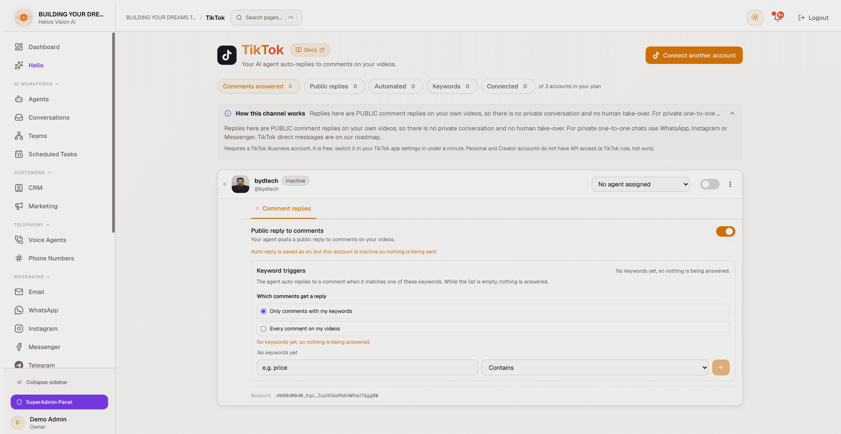Click the Collapse sidebar double-chevron icon
The height and width of the screenshot is (434, 841).
click(x=19, y=383)
